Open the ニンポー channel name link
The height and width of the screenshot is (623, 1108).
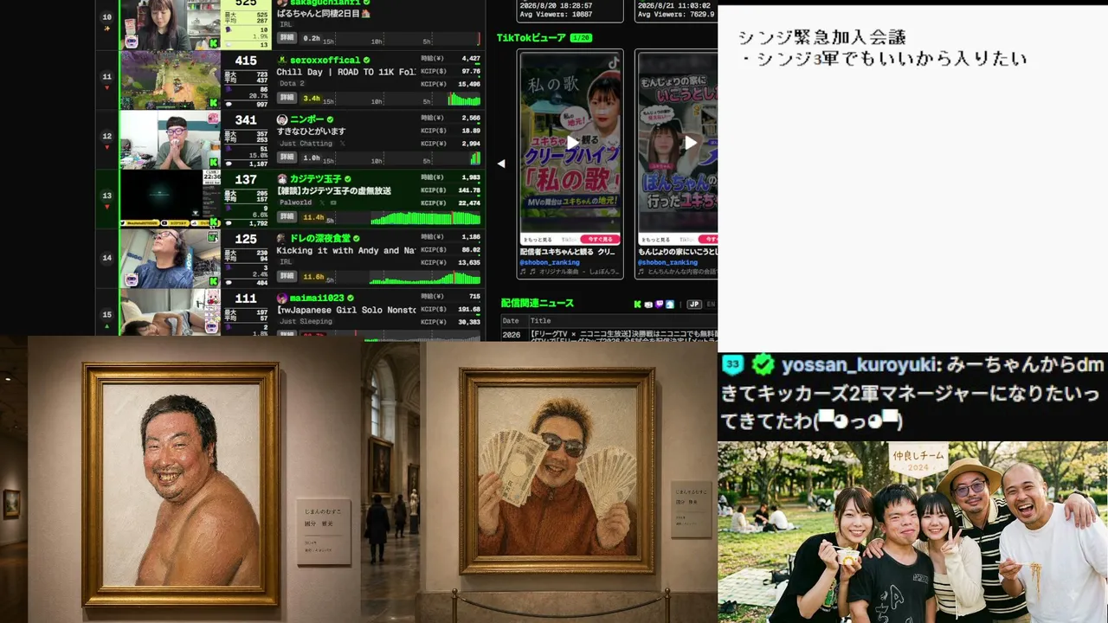point(306,119)
